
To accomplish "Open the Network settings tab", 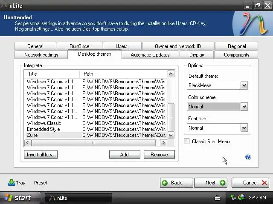I will (x=41, y=55).
